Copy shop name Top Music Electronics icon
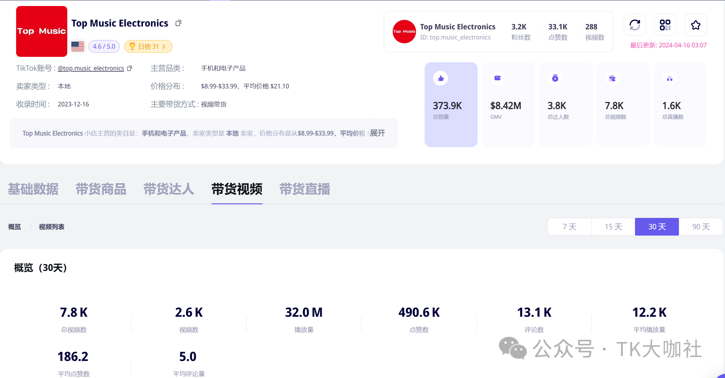 click(178, 23)
